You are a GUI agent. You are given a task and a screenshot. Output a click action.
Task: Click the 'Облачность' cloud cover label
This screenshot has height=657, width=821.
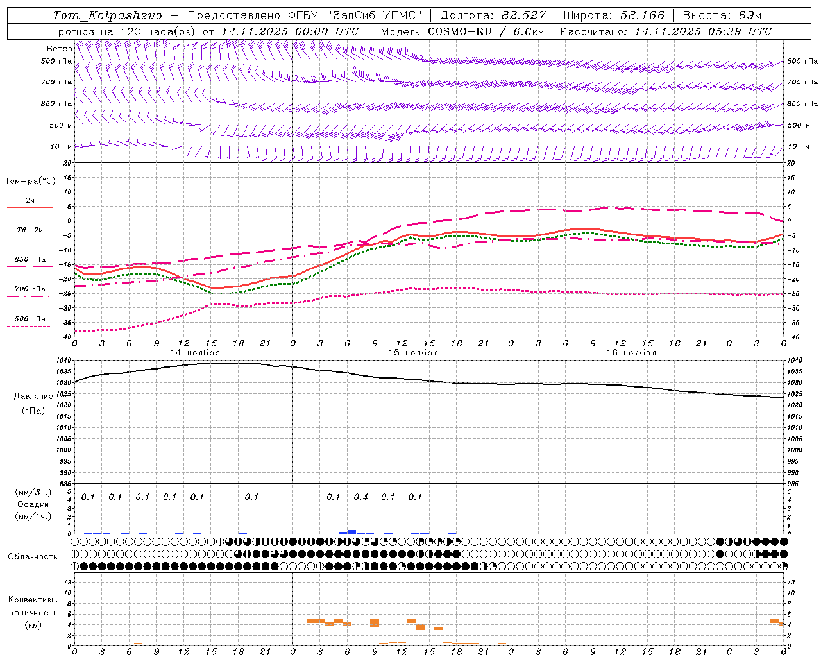[33, 557]
